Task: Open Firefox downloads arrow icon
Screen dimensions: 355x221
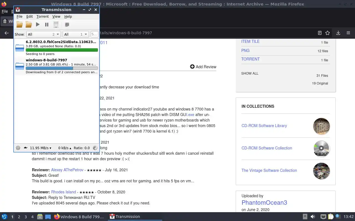Action: [x=338, y=33]
